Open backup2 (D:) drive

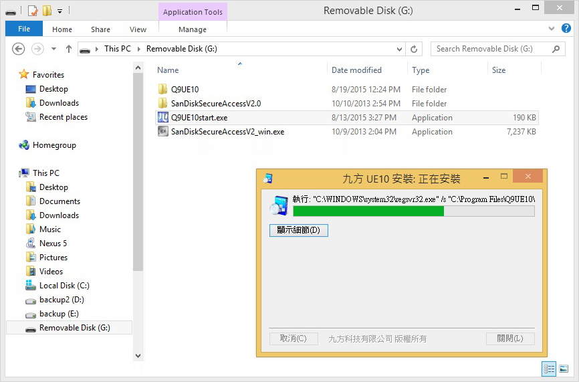pyautogui.click(x=62, y=299)
